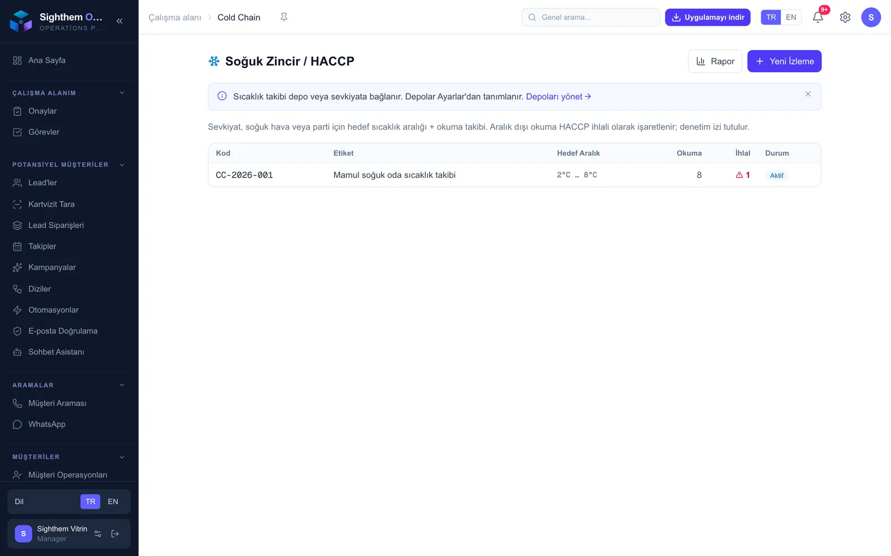Collapse the ÇALIŞMA ALANIM section
Screen dimensions: 891x556
pyautogui.click(x=122, y=93)
